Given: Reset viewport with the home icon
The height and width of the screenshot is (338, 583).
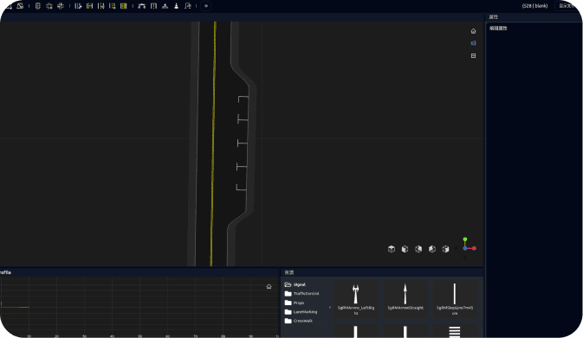Looking at the screenshot, I should pos(473,31).
